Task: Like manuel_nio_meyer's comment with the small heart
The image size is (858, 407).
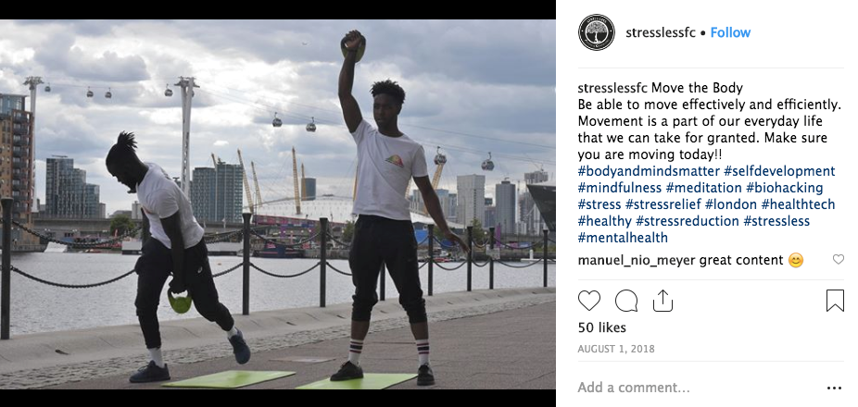Action: point(839,260)
